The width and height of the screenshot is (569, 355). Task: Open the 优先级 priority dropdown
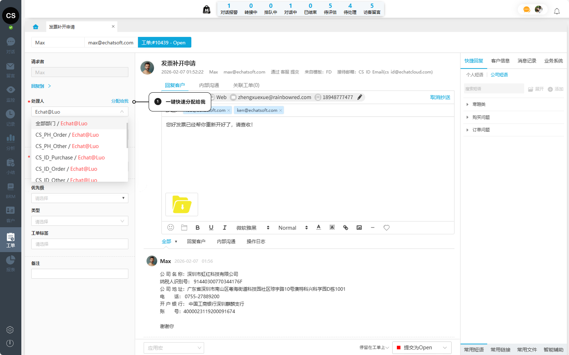(x=80, y=198)
